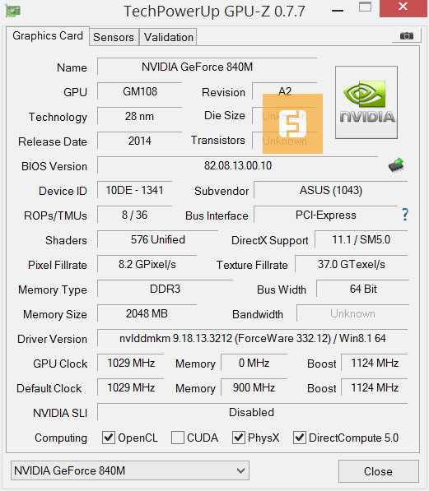The image size is (429, 491).
Task: Click the camera screenshot icon
Action: [x=407, y=35]
